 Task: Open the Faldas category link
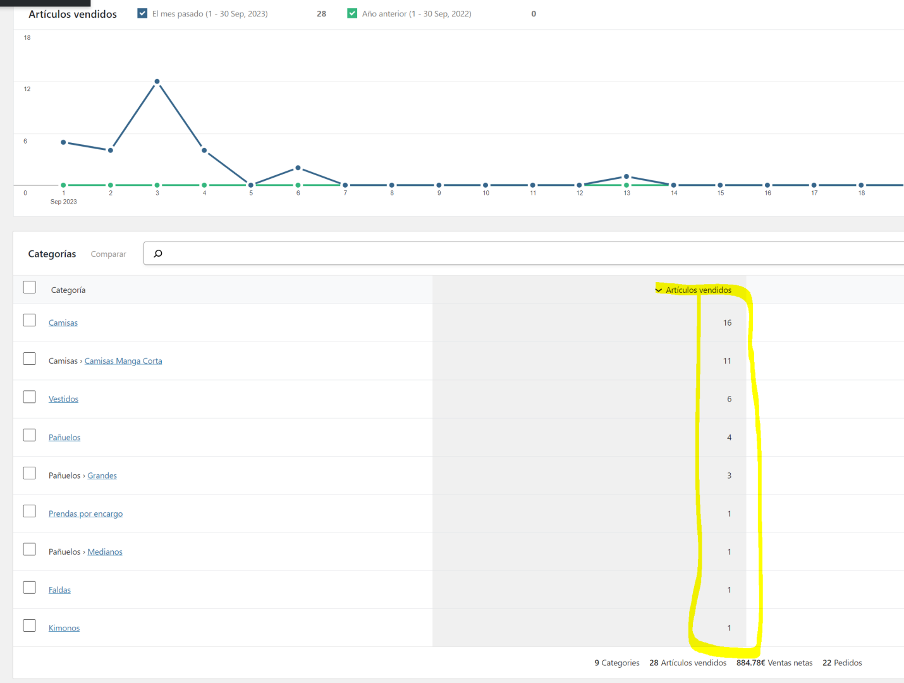pos(59,590)
